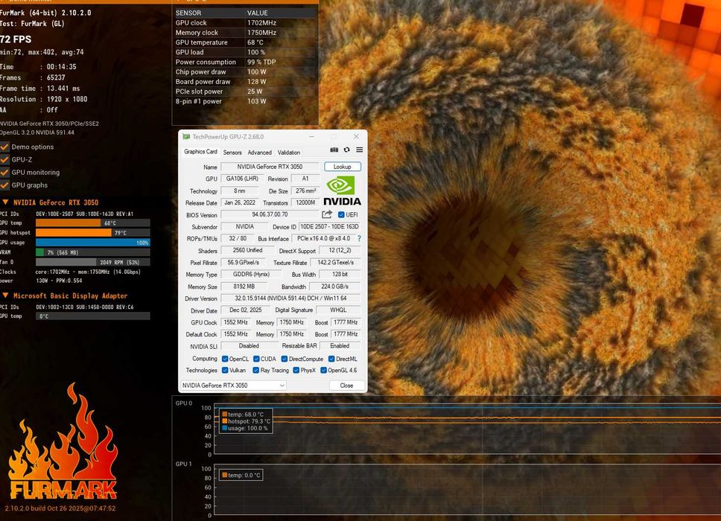Click the Close button in GPU-Z
The width and height of the screenshot is (721, 521).
(346, 386)
